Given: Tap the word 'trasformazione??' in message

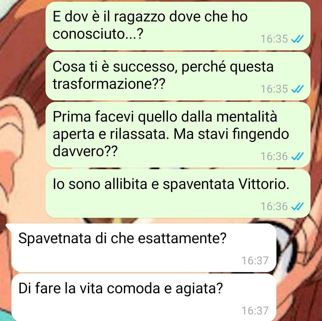Looking at the screenshot, I should 109,84.
